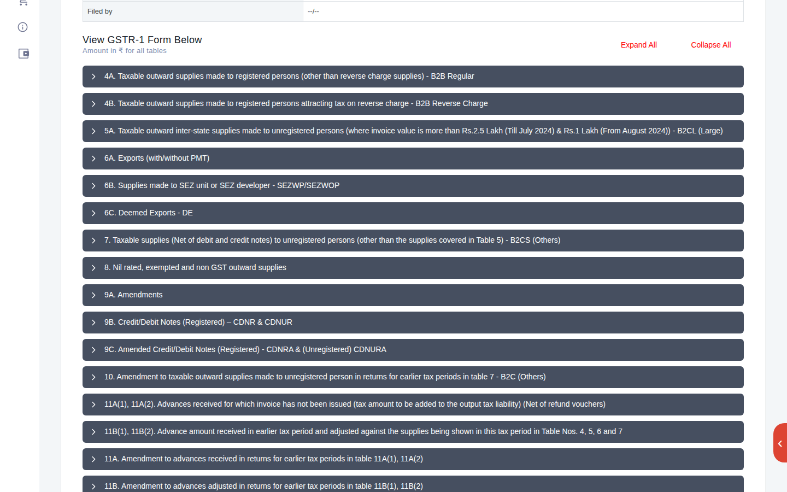Expand 10 B2C (Others) amendment chevron
The width and height of the screenshot is (787, 492).
pyautogui.click(x=93, y=377)
